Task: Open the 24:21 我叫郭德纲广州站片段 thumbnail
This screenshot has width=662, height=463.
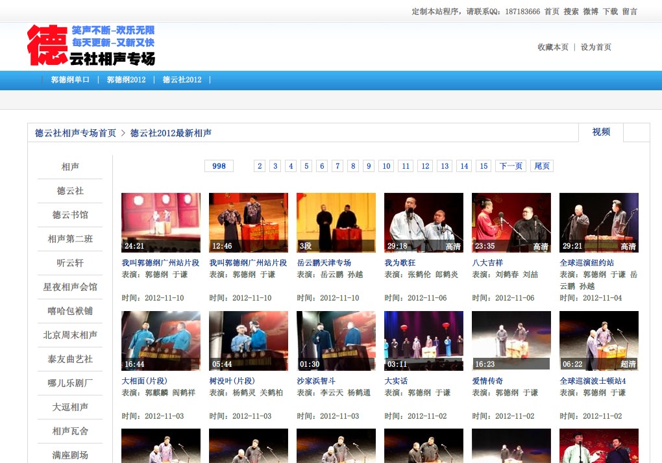Action: pyautogui.click(x=161, y=223)
